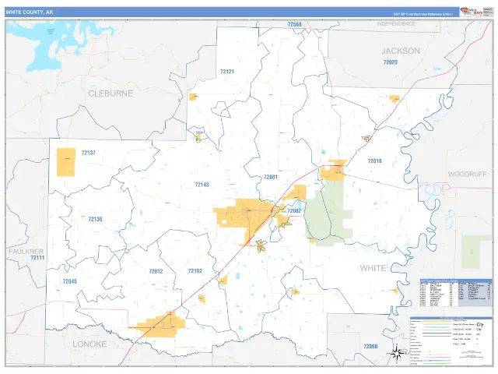Click the map publisher logo in header
Image resolution: width=498 pixels, height=374 pixels.
(472, 12)
